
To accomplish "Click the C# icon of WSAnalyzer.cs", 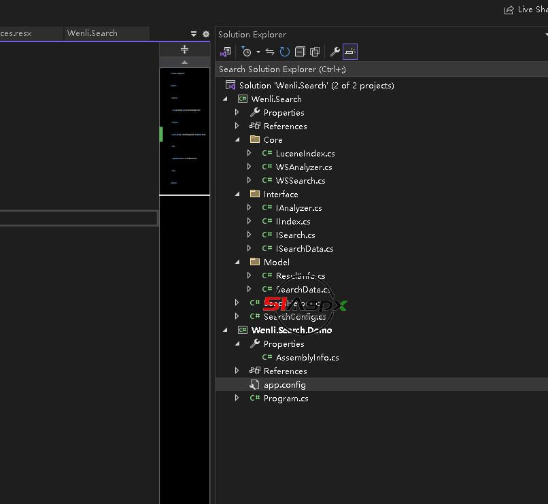I will [267, 167].
